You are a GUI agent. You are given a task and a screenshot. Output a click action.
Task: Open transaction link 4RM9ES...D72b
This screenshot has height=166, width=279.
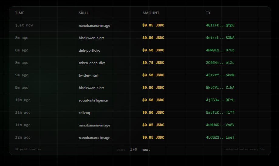220,50
